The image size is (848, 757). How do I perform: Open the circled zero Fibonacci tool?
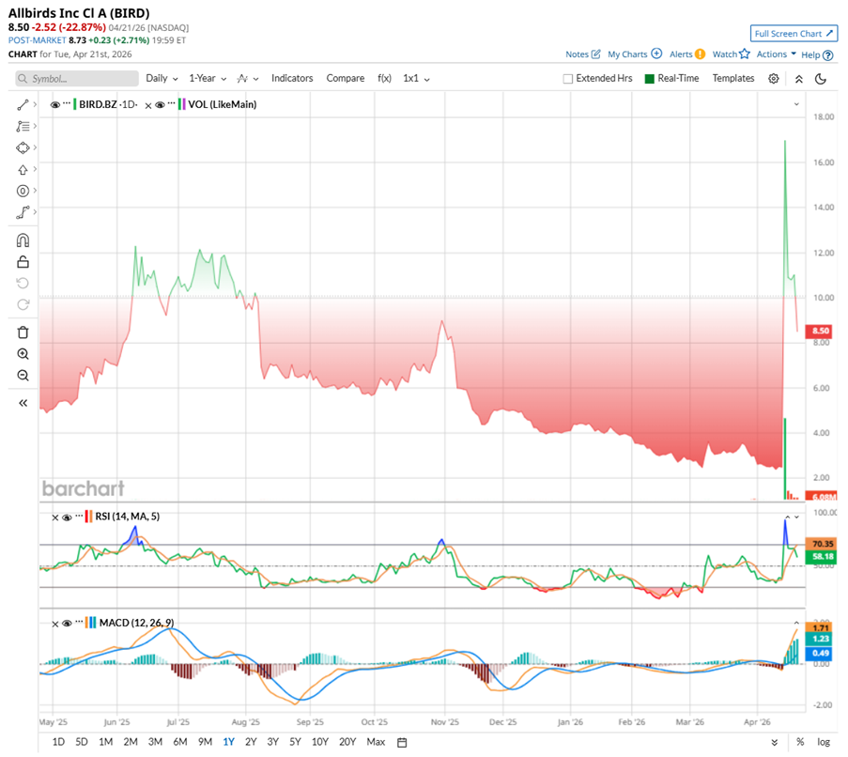click(23, 191)
